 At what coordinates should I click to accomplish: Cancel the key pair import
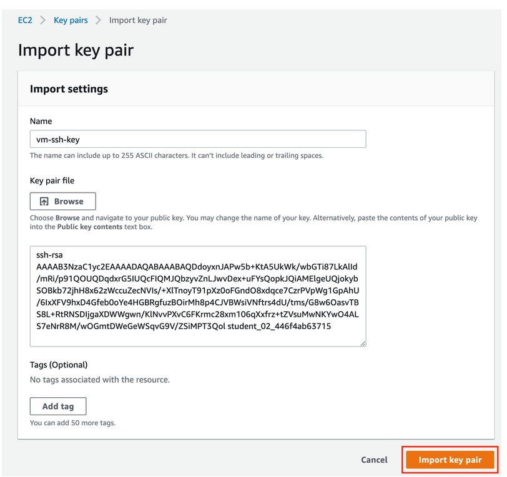(374, 460)
